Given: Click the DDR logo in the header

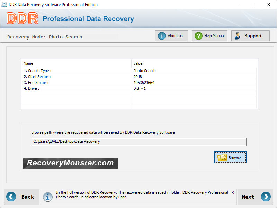Looking at the screenshot, I should tap(22, 18).
